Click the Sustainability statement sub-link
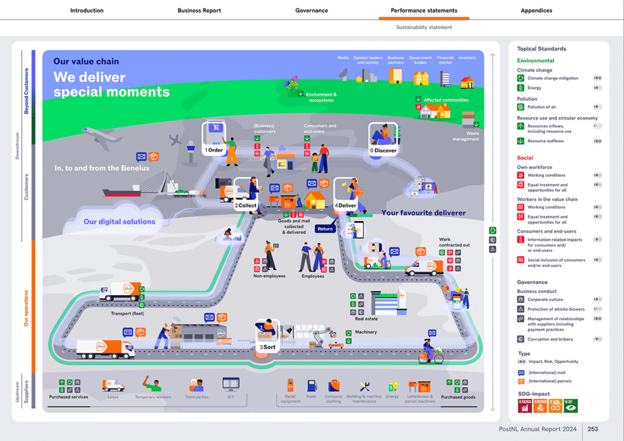This screenshot has width=624, height=441. point(424,27)
